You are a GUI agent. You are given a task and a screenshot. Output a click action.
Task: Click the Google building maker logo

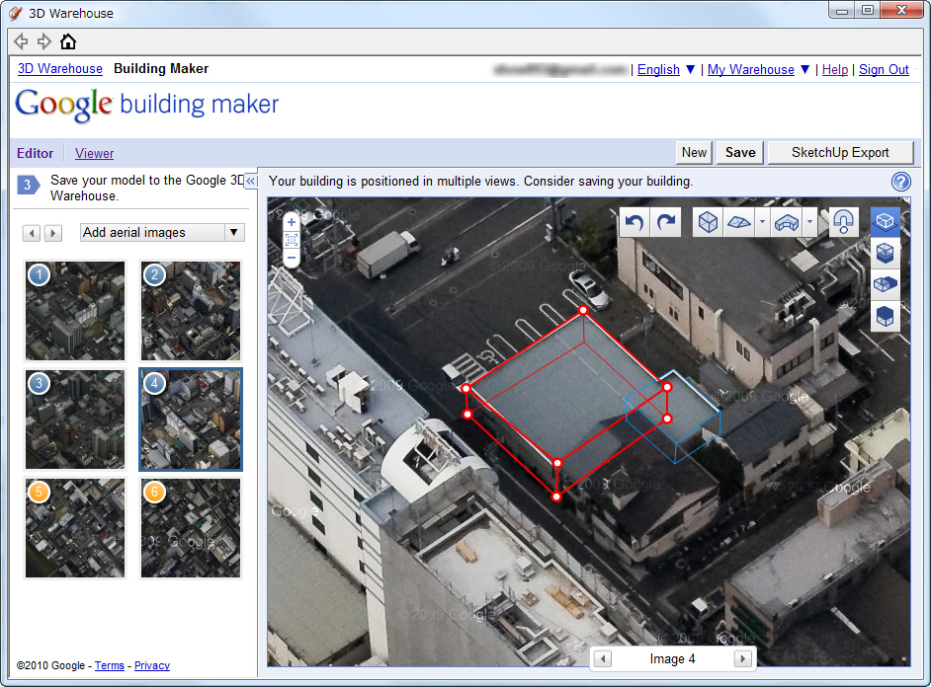point(146,105)
